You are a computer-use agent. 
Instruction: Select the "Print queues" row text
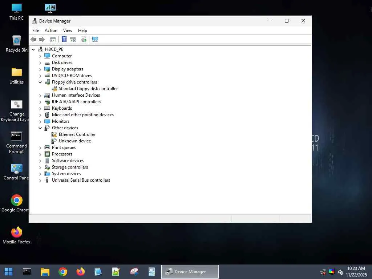64,147
